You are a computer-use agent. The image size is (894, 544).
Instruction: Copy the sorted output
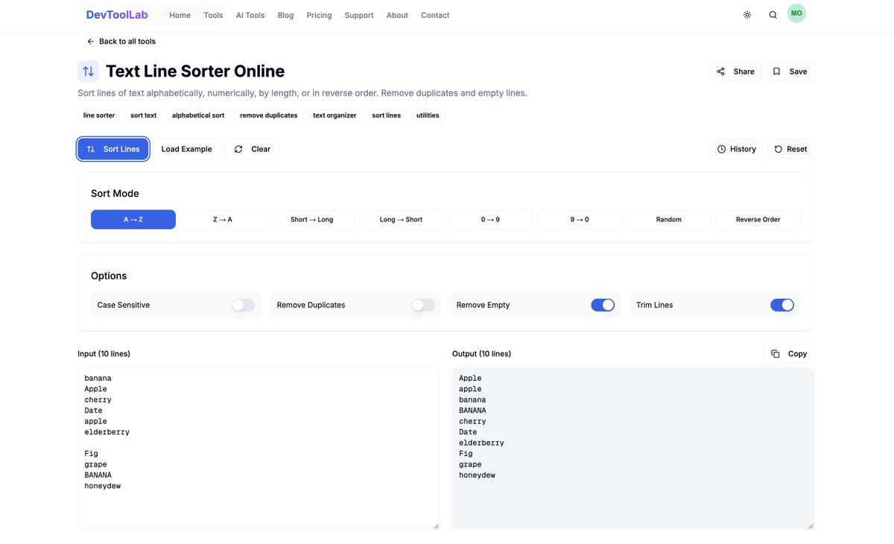pos(789,354)
